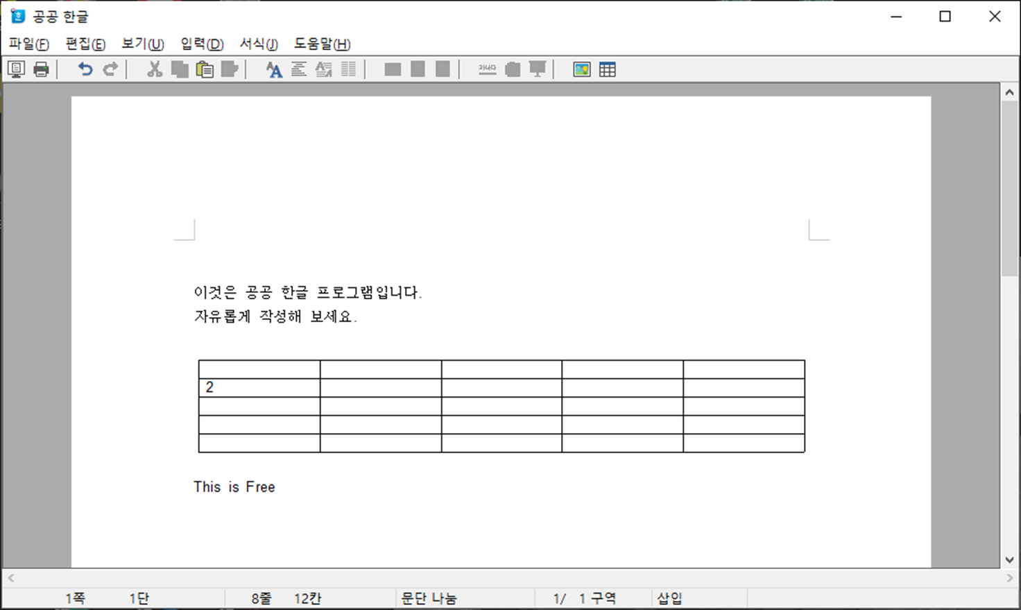Open the 파일(F) menu
1021x610 pixels.
click(29, 44)
